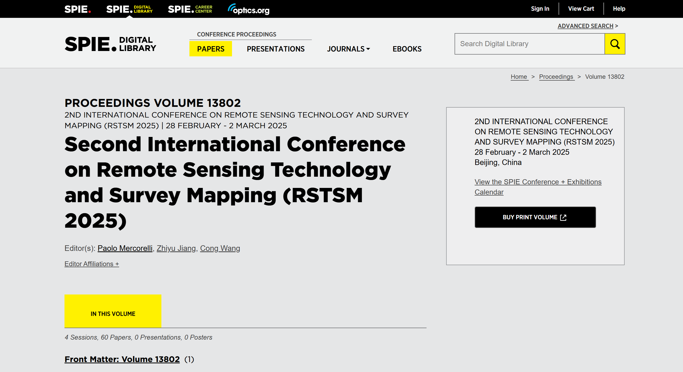This screenshot has height=372, width=683.
Task: Open View Cart link
Action: pyautogui.click(x=581, y=9)
